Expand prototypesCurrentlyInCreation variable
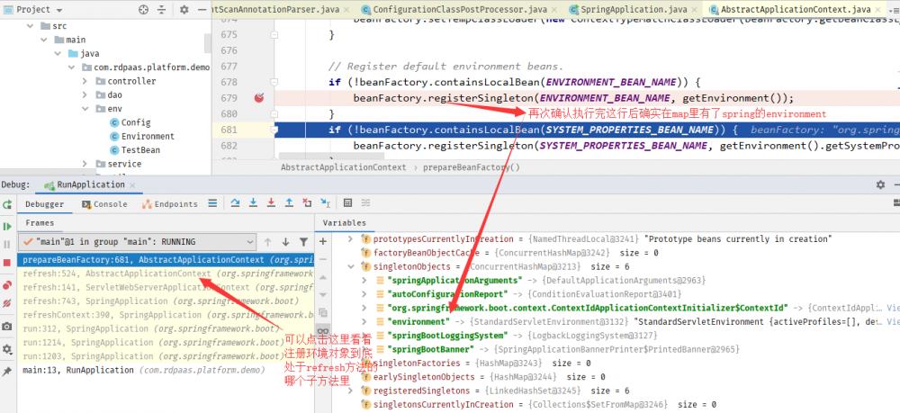This screenshot has height=413, width=900. [351, 239]
